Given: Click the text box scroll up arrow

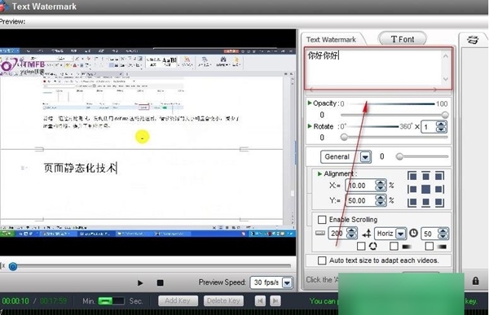Looking at the screenshot, I should click(x=446, y=56).
